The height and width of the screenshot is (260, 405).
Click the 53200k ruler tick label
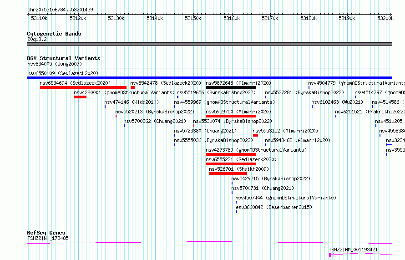coord(385,18)
